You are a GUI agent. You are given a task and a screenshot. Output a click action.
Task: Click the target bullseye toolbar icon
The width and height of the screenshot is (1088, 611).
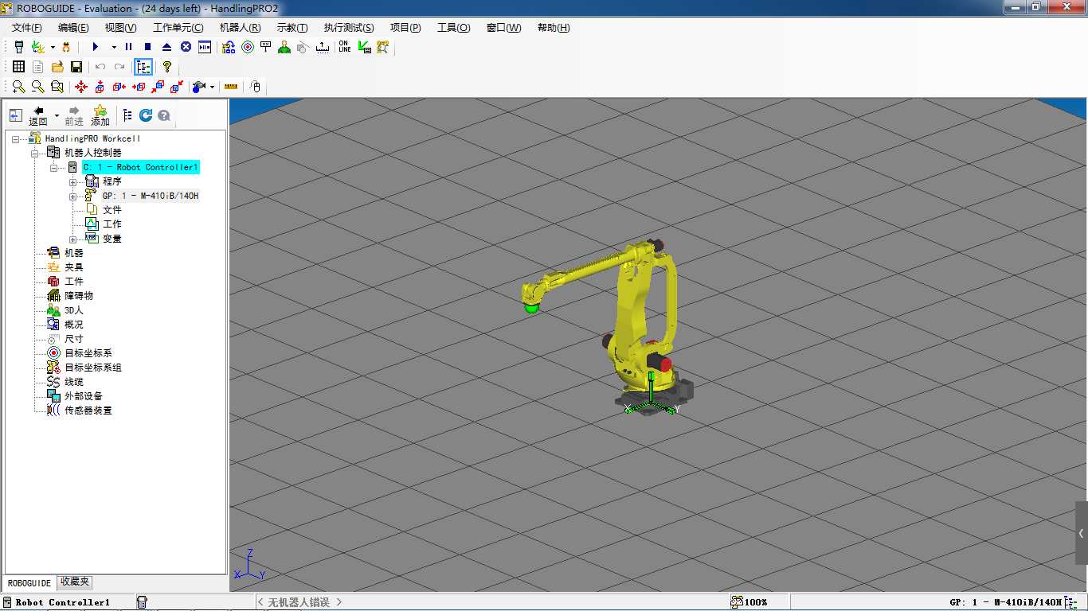pos(248,47)
